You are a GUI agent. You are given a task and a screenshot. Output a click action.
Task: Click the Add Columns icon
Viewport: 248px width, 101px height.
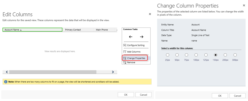125,52
